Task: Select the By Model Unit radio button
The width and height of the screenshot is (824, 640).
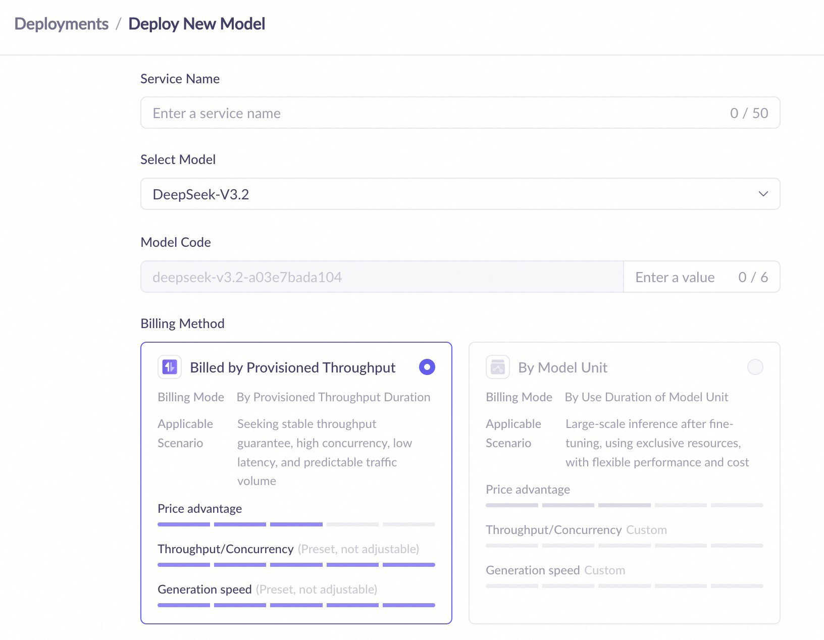Action: pyautogui.click(x=755, y=367)
